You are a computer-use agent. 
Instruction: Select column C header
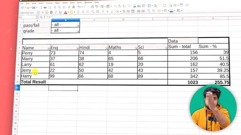(94, 20)
